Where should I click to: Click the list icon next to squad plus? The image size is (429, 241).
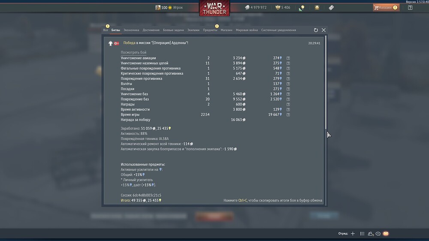[362, 234]
